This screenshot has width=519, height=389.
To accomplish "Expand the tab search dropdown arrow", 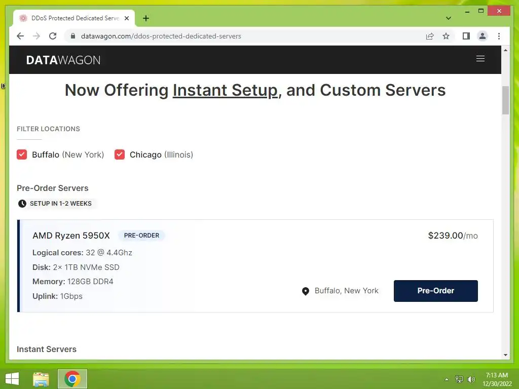I will coord(449,18).
